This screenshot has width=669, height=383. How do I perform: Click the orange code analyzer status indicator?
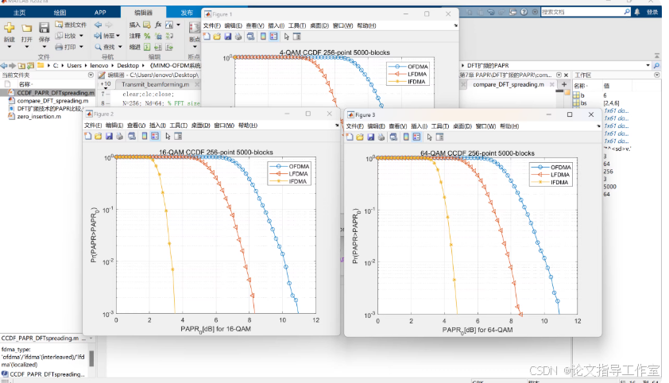coord(567,92)
